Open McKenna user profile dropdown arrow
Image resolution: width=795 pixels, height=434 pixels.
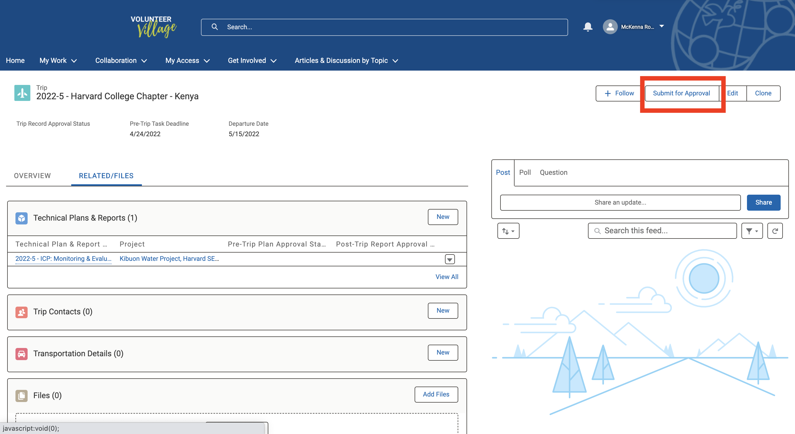(x=661, y=26)
